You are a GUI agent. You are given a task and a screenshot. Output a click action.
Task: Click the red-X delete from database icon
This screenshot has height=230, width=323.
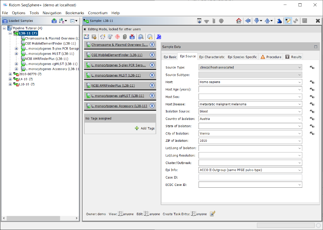[132, 36]
